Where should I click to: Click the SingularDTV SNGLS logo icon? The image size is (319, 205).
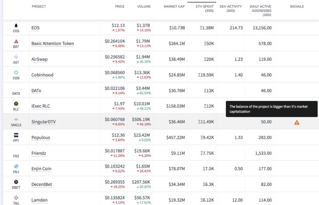pyautogui.click(x=16, y=119)
